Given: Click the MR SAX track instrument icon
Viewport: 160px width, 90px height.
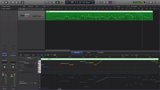Looking at the screenshot, I should click(x=22, y=15).
